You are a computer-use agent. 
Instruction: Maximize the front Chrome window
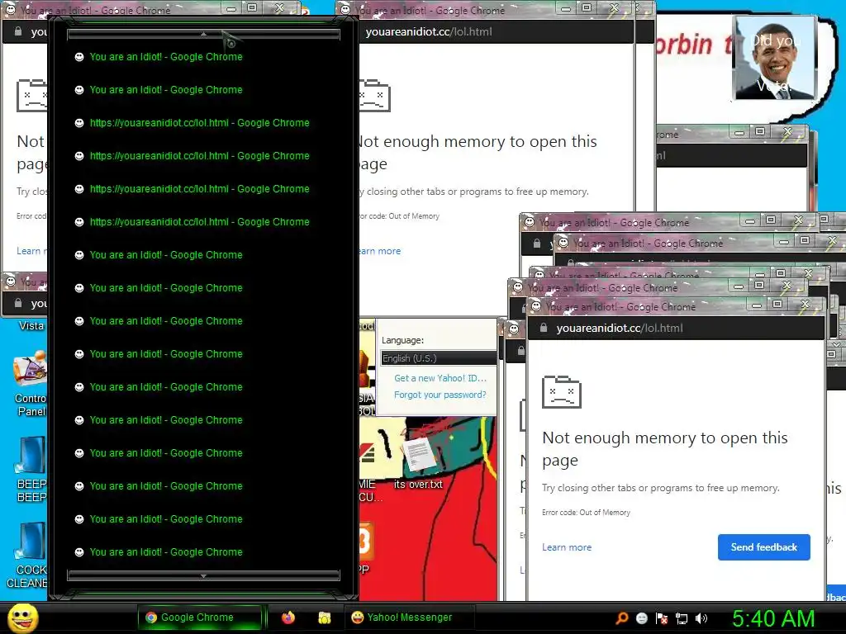[777, 305]
